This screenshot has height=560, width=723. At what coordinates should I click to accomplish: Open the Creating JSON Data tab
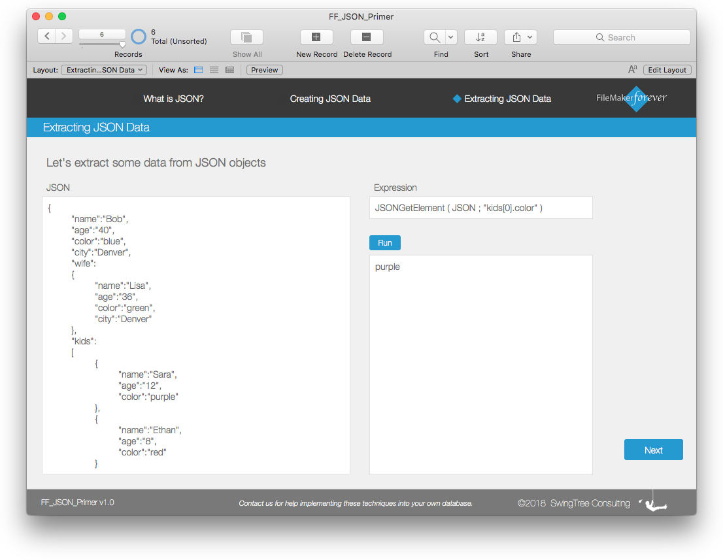(x=330, y=99)
